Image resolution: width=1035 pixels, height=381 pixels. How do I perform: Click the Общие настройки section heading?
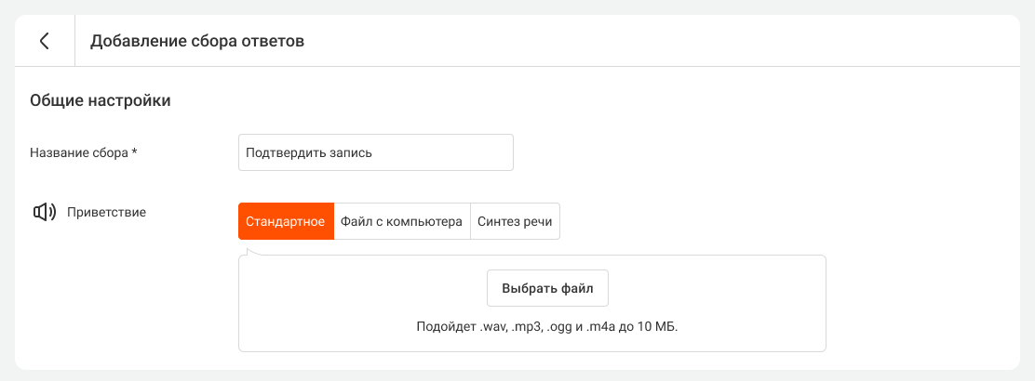101,101
